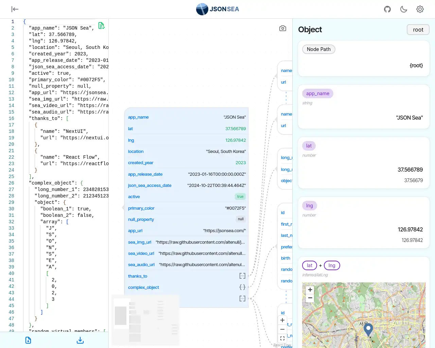Click the array icon below the complex_object row
The height and width of the screenshot is (348, 435).
[x=242, y=298]
